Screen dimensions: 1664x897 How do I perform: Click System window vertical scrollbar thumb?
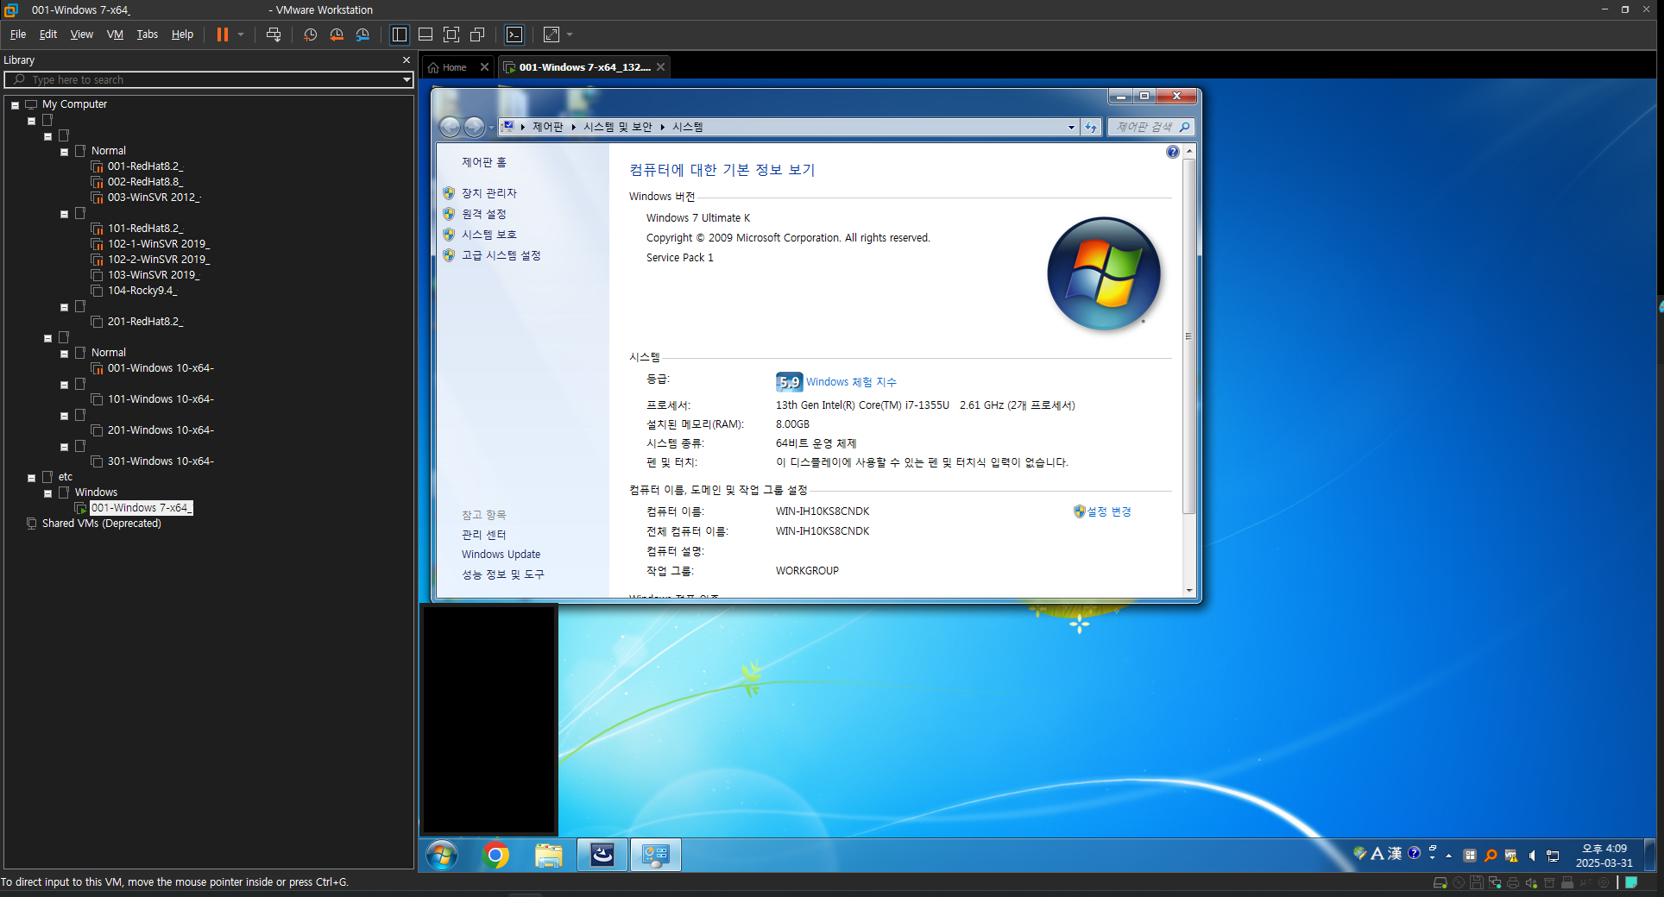1189,336
